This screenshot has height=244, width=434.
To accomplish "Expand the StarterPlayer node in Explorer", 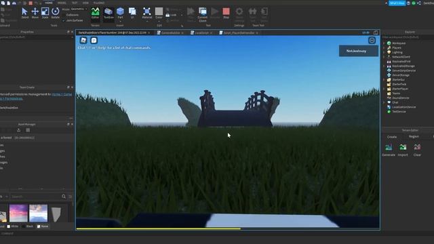I will pos(384,89).
